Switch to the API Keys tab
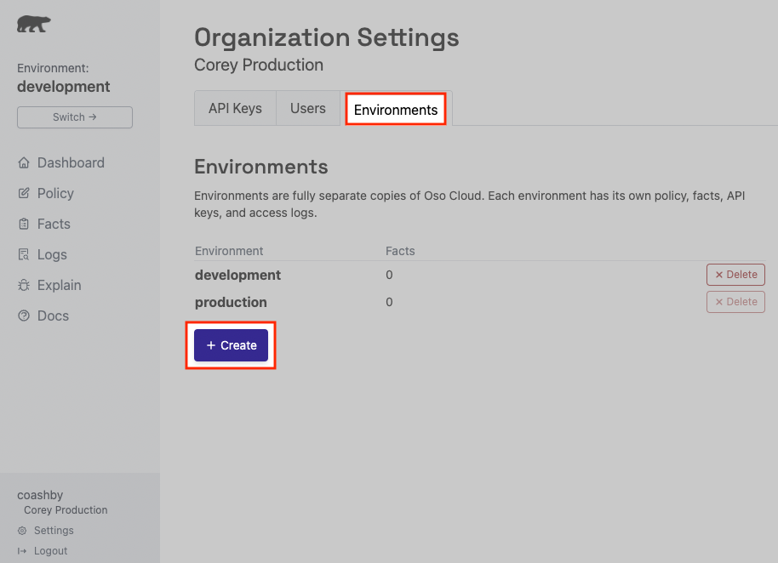The width and height of the screenshot is (778, 563). [235, 109]
